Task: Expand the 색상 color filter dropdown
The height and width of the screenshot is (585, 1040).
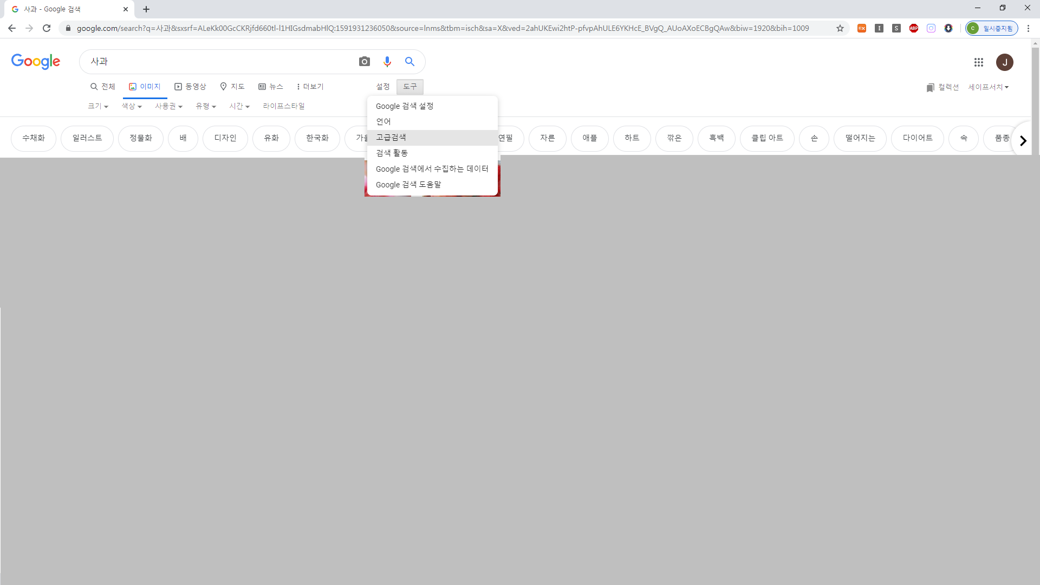Action: pyautogui.click(x=132, y=106)
